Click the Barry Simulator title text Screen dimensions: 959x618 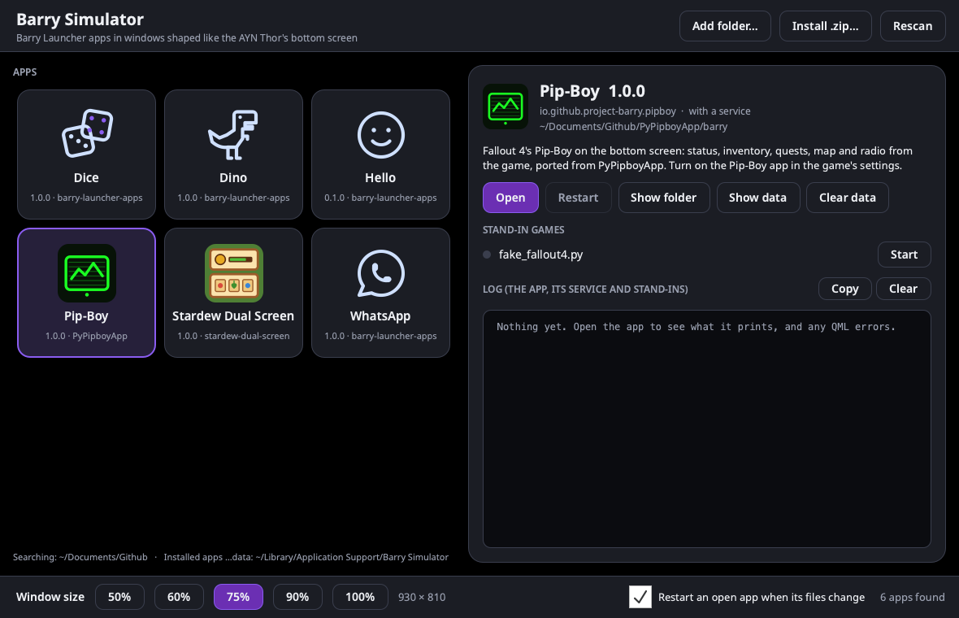pyautogui.click(x=80, y=20)
